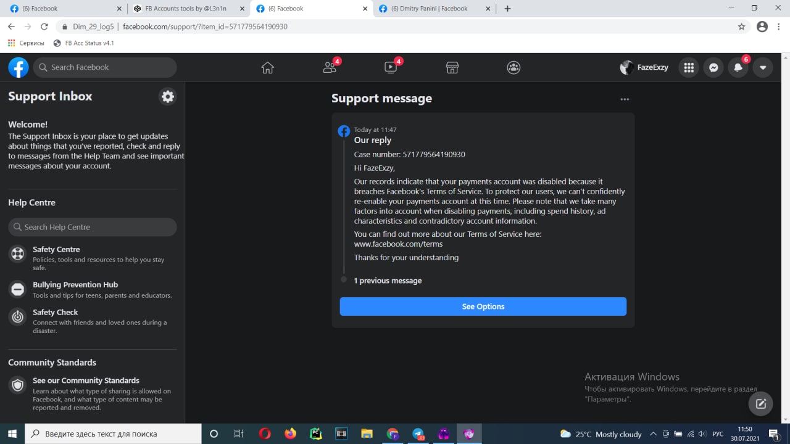Launch Opera from the taskbar

[264, 434]
